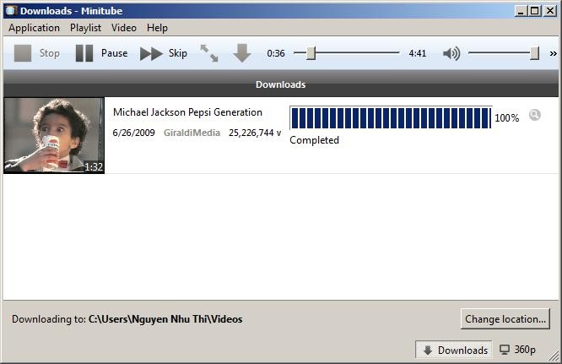562x364 pixels.
Task: Click the magnifier icon next to 100%
Action: pyautogui.click(x=534, y=116)
